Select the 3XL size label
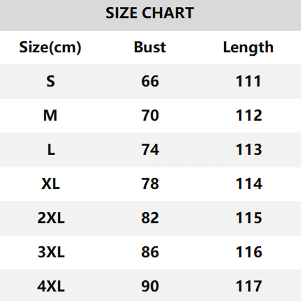Screen dimensions: 301x301 [x=51, y=252]
